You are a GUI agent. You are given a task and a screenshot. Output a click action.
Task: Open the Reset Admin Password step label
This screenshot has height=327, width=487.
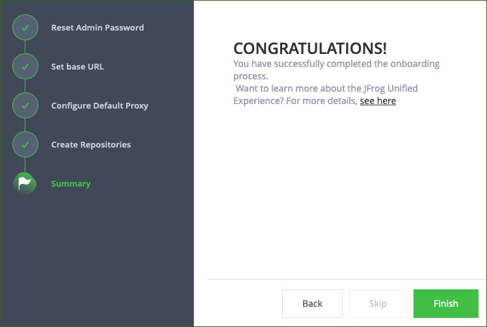pos(98,28)
